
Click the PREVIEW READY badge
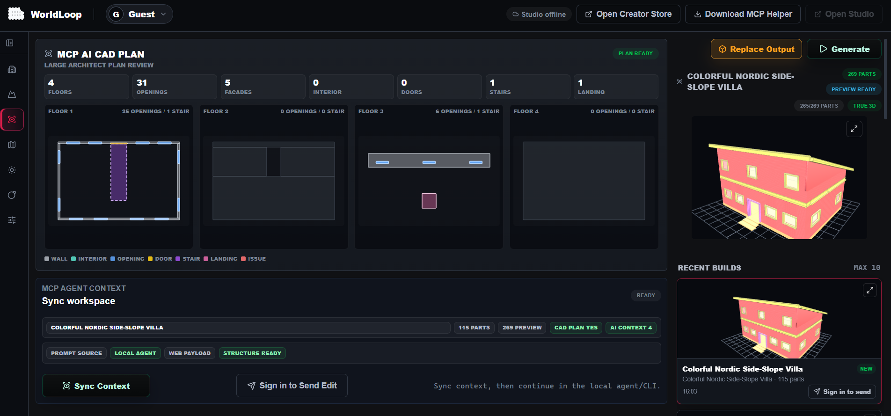(854, 89)
